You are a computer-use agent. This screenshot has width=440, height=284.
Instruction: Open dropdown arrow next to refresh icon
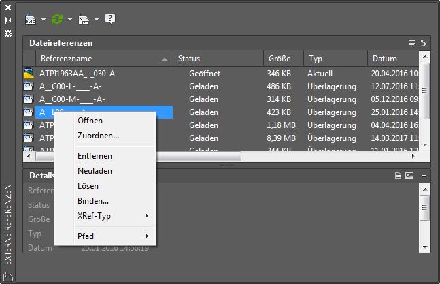tap(69, 20)
